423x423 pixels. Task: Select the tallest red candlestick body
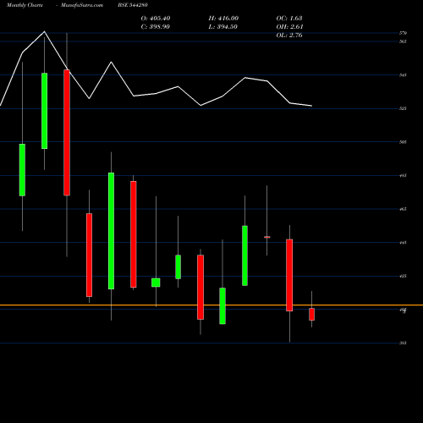click(67, 133)
